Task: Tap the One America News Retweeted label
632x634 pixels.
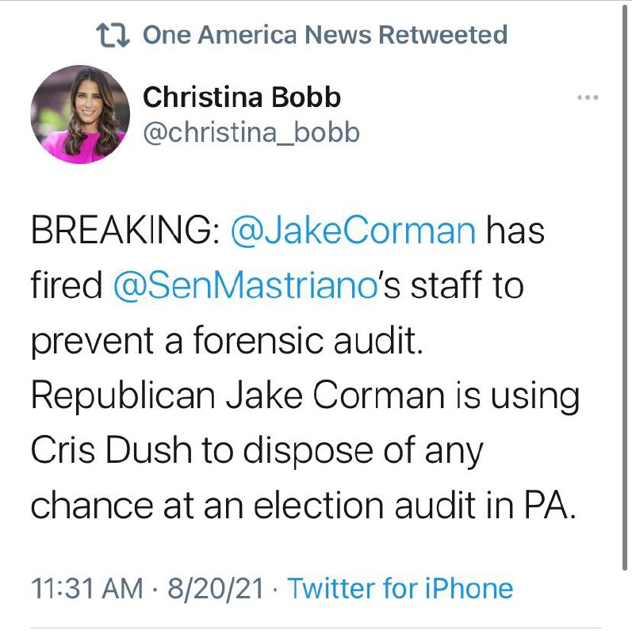Action: (x=324, y=35)
